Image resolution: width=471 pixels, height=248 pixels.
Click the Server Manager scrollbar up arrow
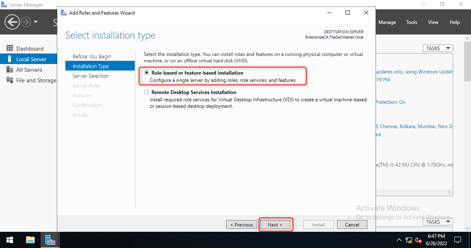[467, 38]
